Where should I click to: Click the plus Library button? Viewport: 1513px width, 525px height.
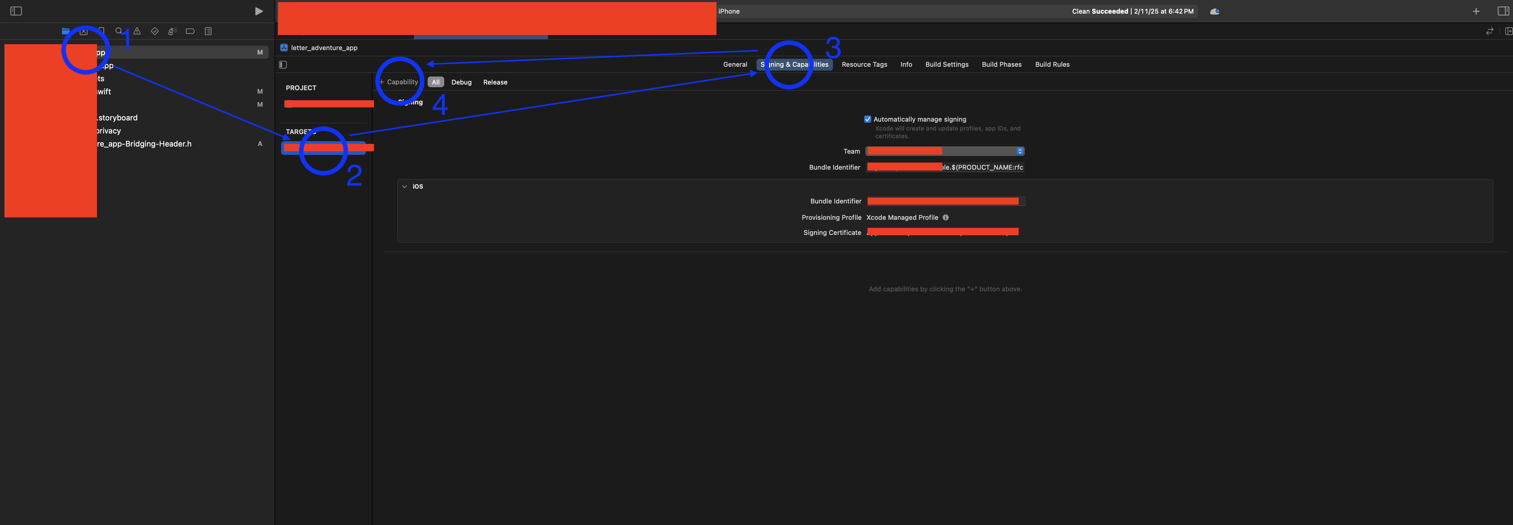coord(1476,11)
